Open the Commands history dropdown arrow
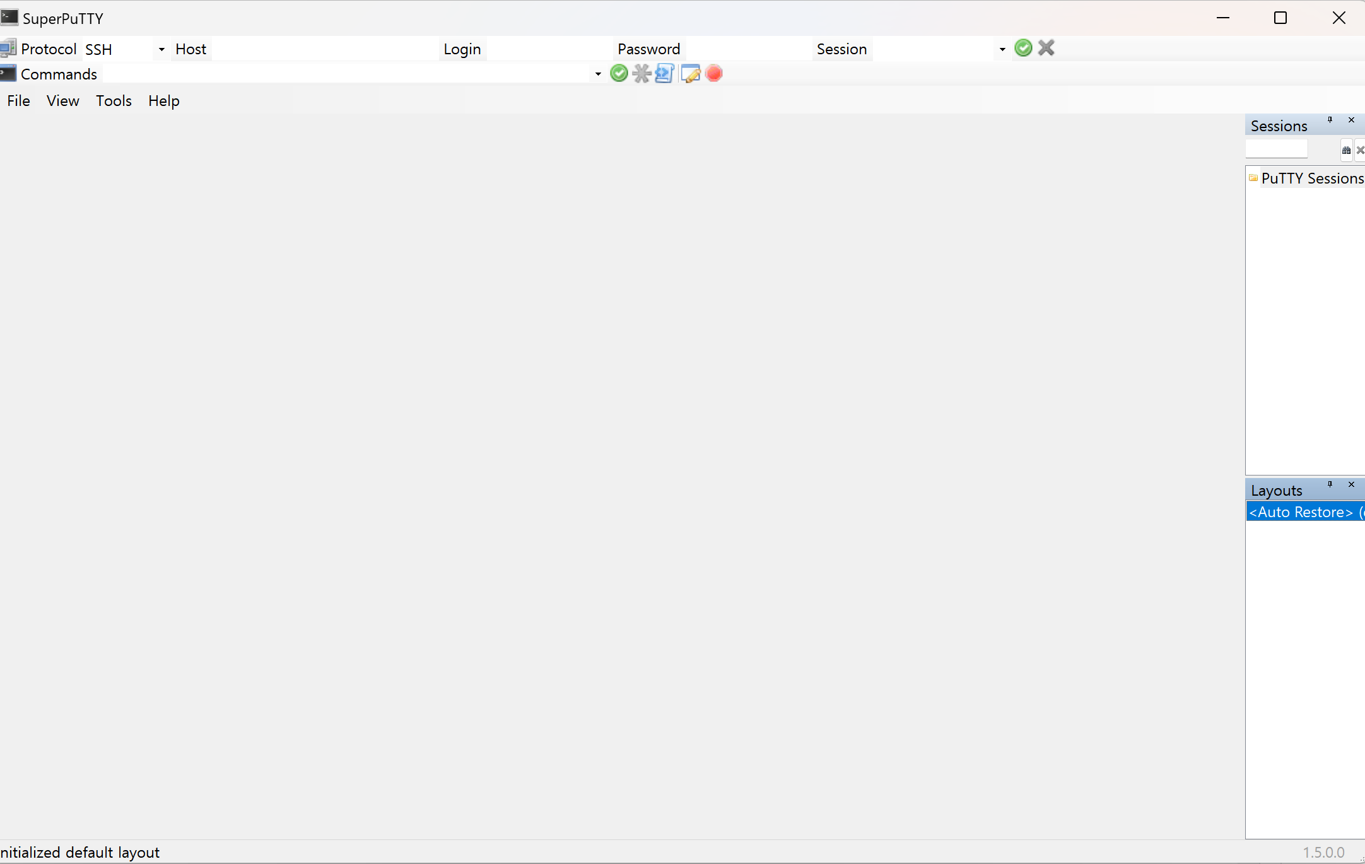Image resolution: width=1365 pixels, height=864 pixels. coord(598,74)
